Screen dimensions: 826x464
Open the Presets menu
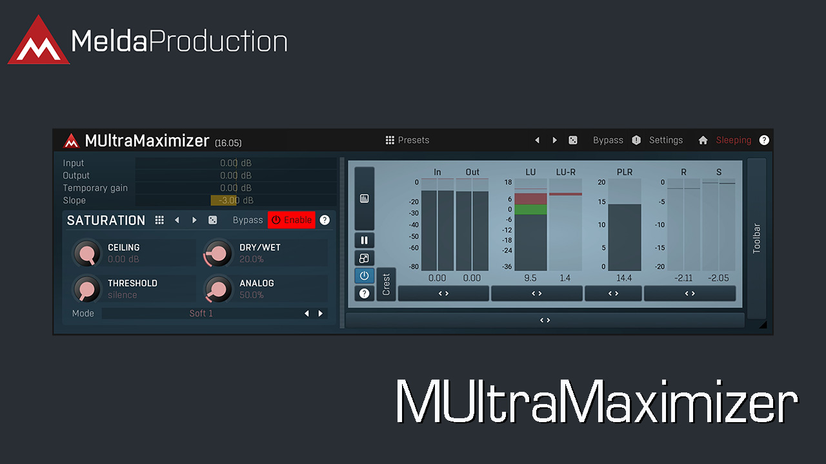tap(407, 140)
